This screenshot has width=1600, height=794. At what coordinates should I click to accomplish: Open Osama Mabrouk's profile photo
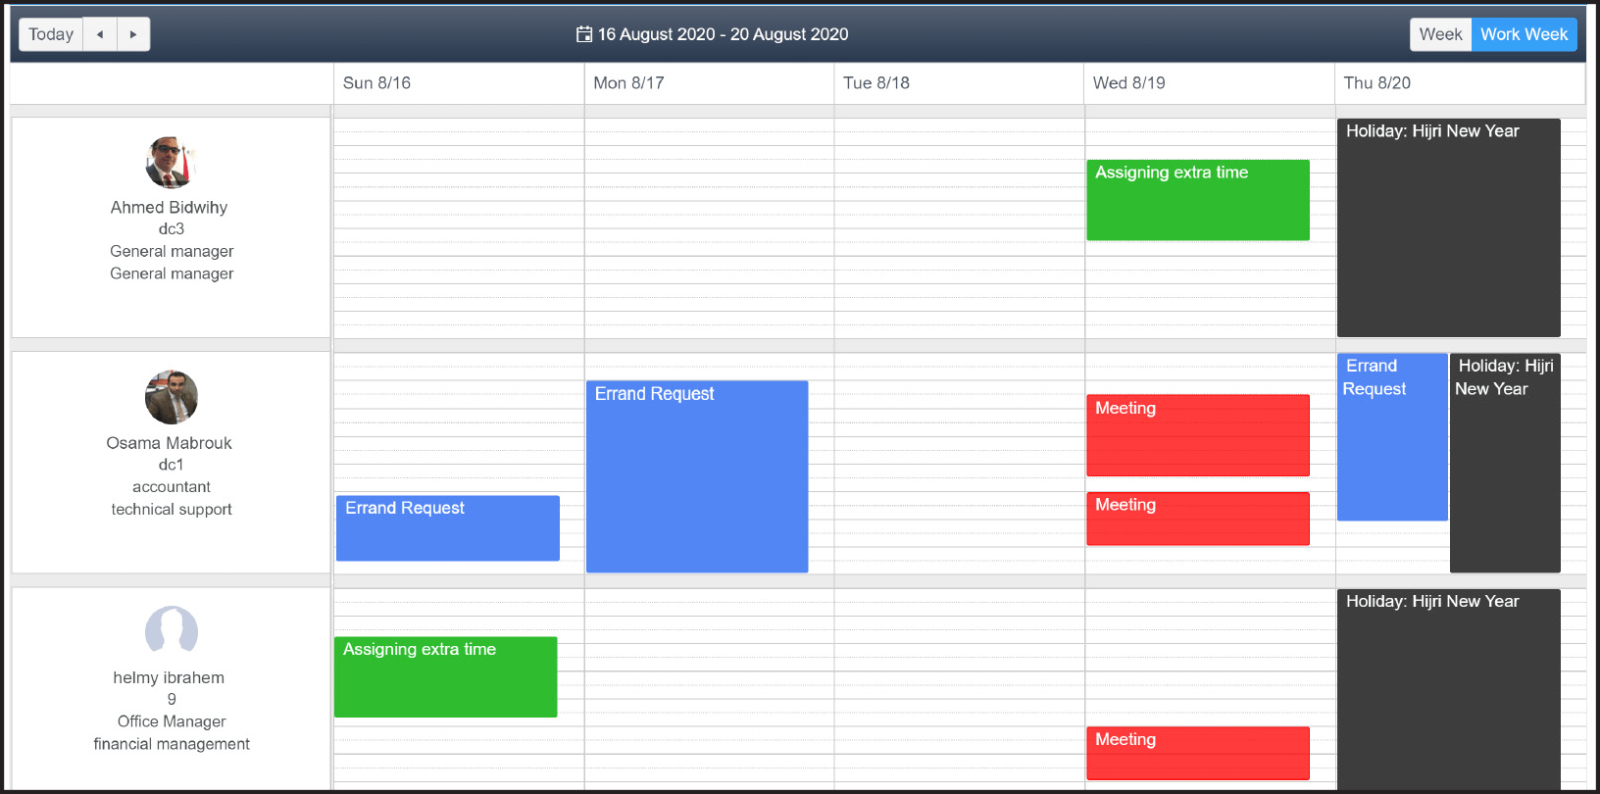pos(172,397)
